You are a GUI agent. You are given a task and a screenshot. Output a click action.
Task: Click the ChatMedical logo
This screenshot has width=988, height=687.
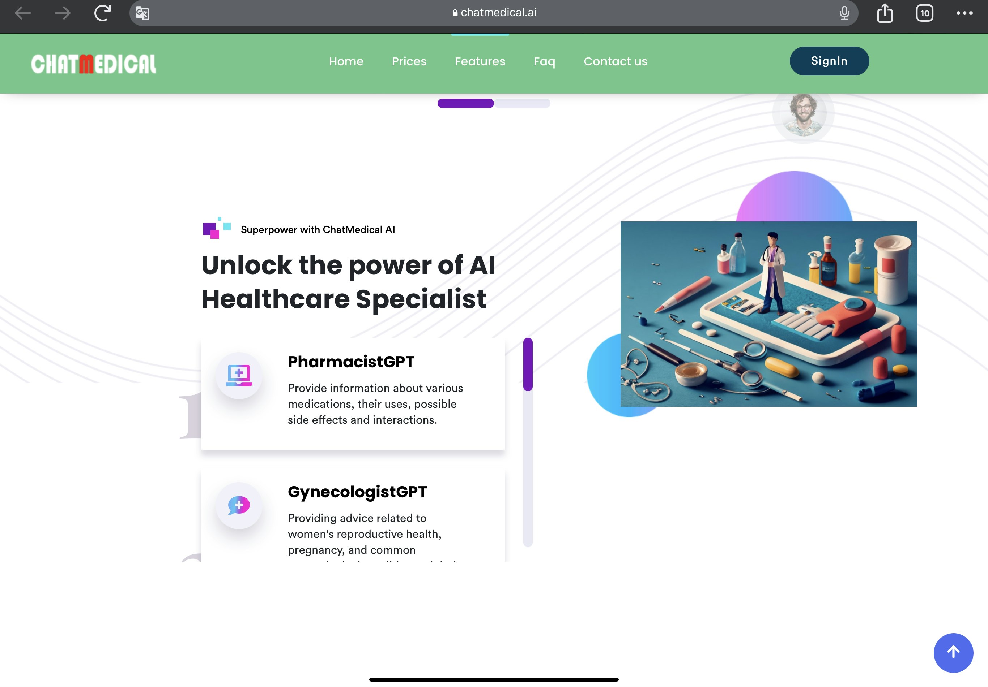(93, 64)
